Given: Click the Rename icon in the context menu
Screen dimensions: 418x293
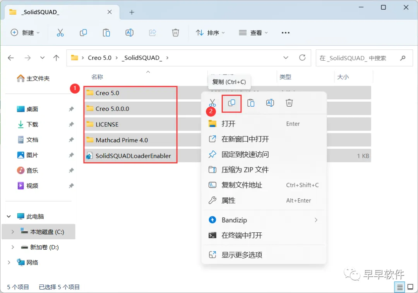Looking at the screenshot, I should click(270, 103).
